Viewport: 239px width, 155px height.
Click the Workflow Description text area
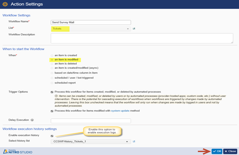pyautogui.click(x=142, y=38)
